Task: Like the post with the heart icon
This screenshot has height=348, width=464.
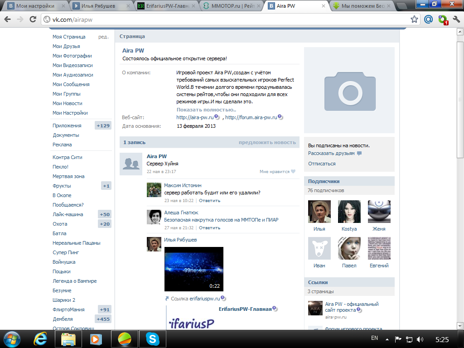Action: tap(293, 172)
